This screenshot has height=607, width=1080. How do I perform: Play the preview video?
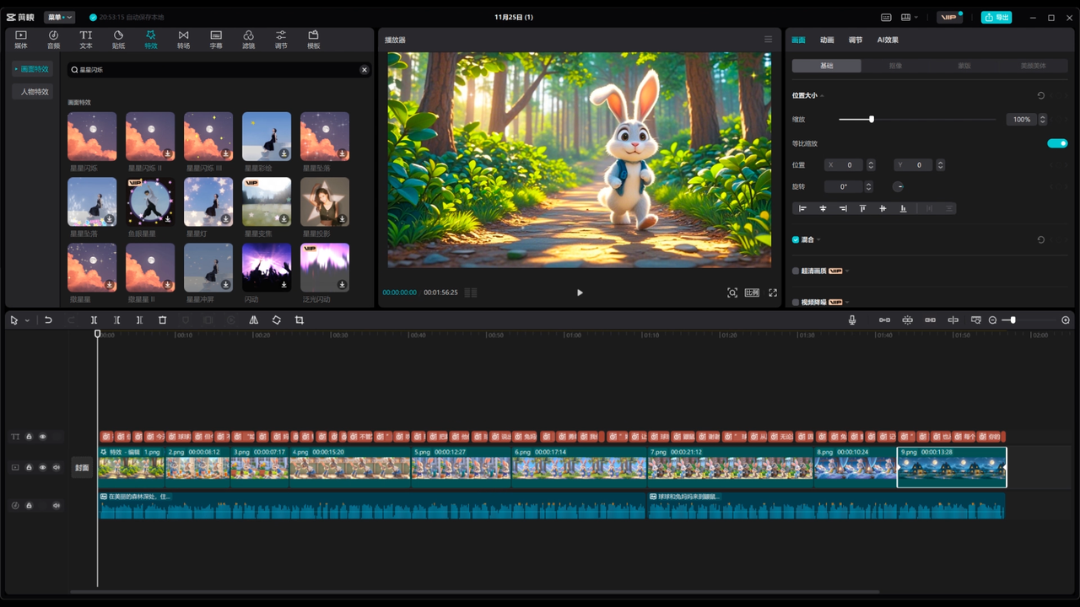click(x=580, y=293)
